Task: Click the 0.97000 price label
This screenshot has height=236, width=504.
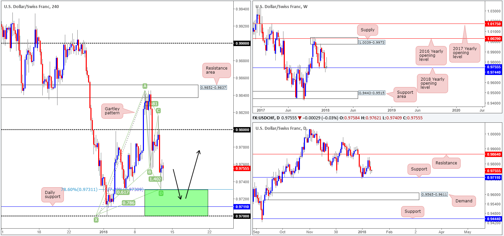Action: point(242,216)
